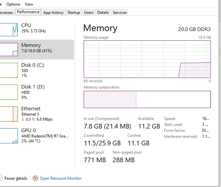Screen dimensions: 221x187
Task: Open Resource Monitor link
Action: click(61, 178)
